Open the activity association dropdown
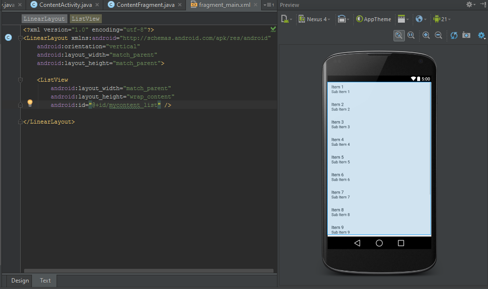Viewport: 488px width, 289px height. tap(403, 19)
